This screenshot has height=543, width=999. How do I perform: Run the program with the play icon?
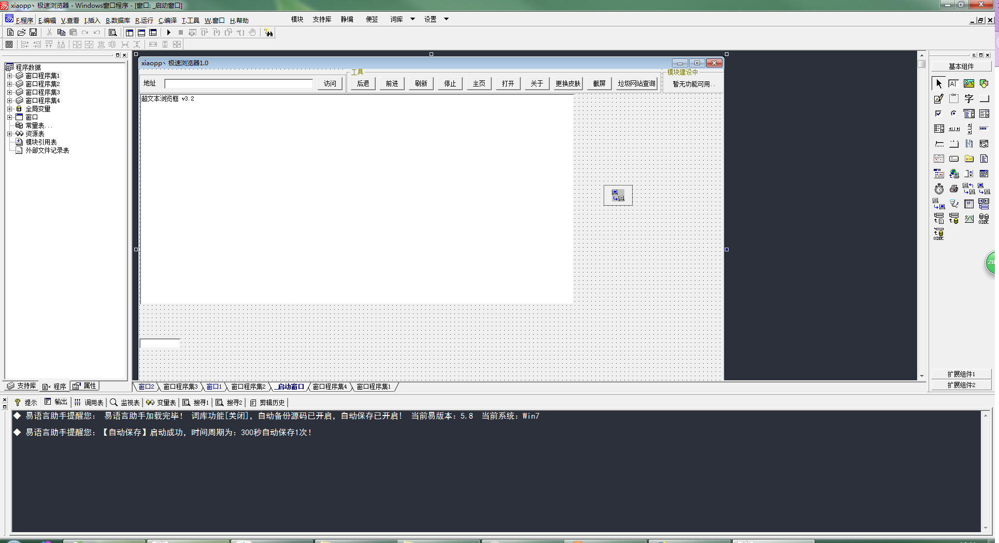coord(169,33)
